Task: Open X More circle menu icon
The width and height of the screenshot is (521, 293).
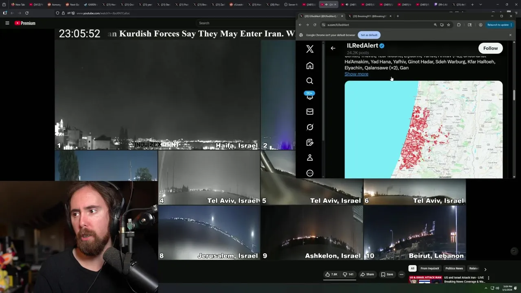Action: (310, 173)
